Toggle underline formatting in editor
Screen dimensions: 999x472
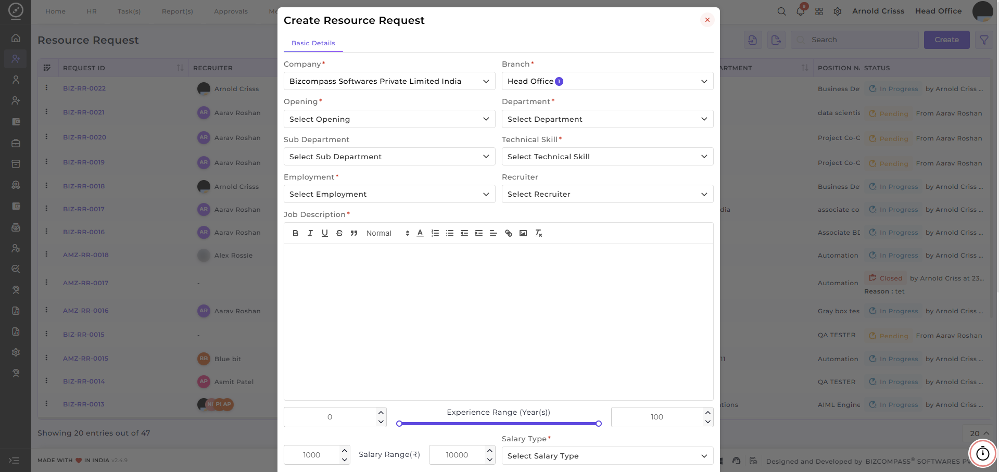[325, 233]
